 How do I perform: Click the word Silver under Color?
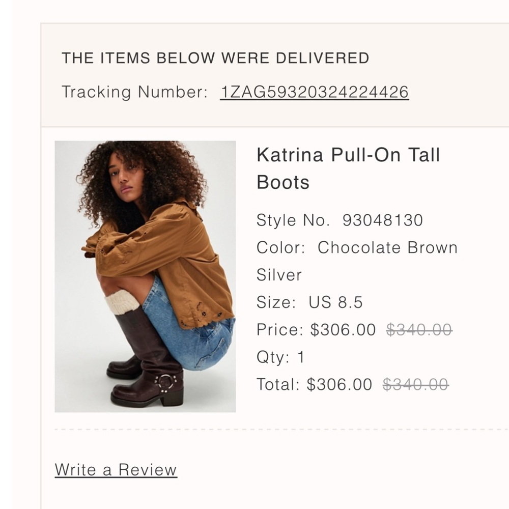tap(278, 274)
